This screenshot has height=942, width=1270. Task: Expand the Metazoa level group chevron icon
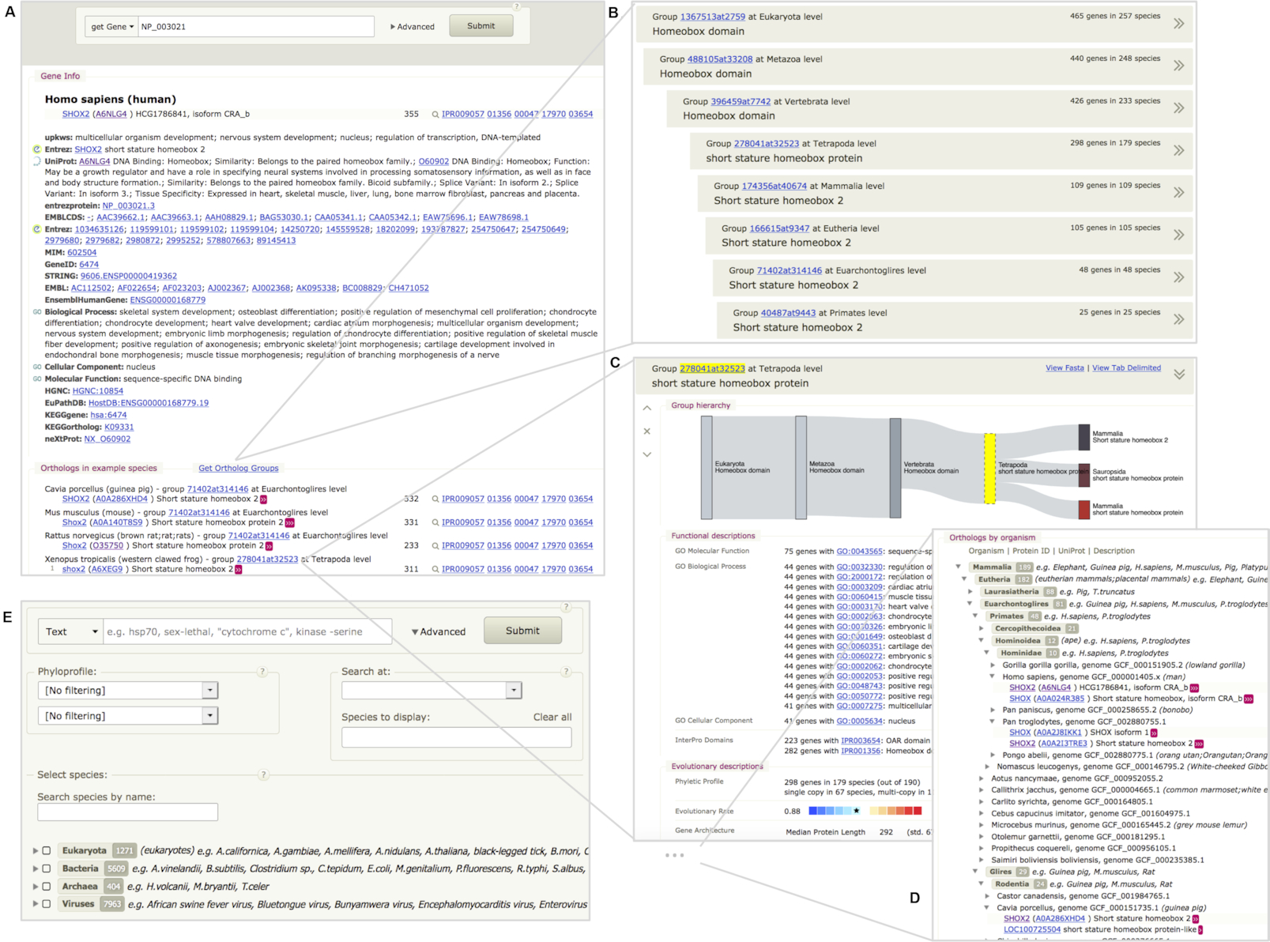[1178, 66]
